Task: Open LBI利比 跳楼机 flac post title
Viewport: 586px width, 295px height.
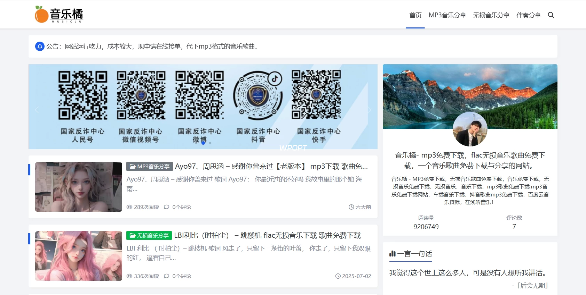Action: (x=267, y=236)
